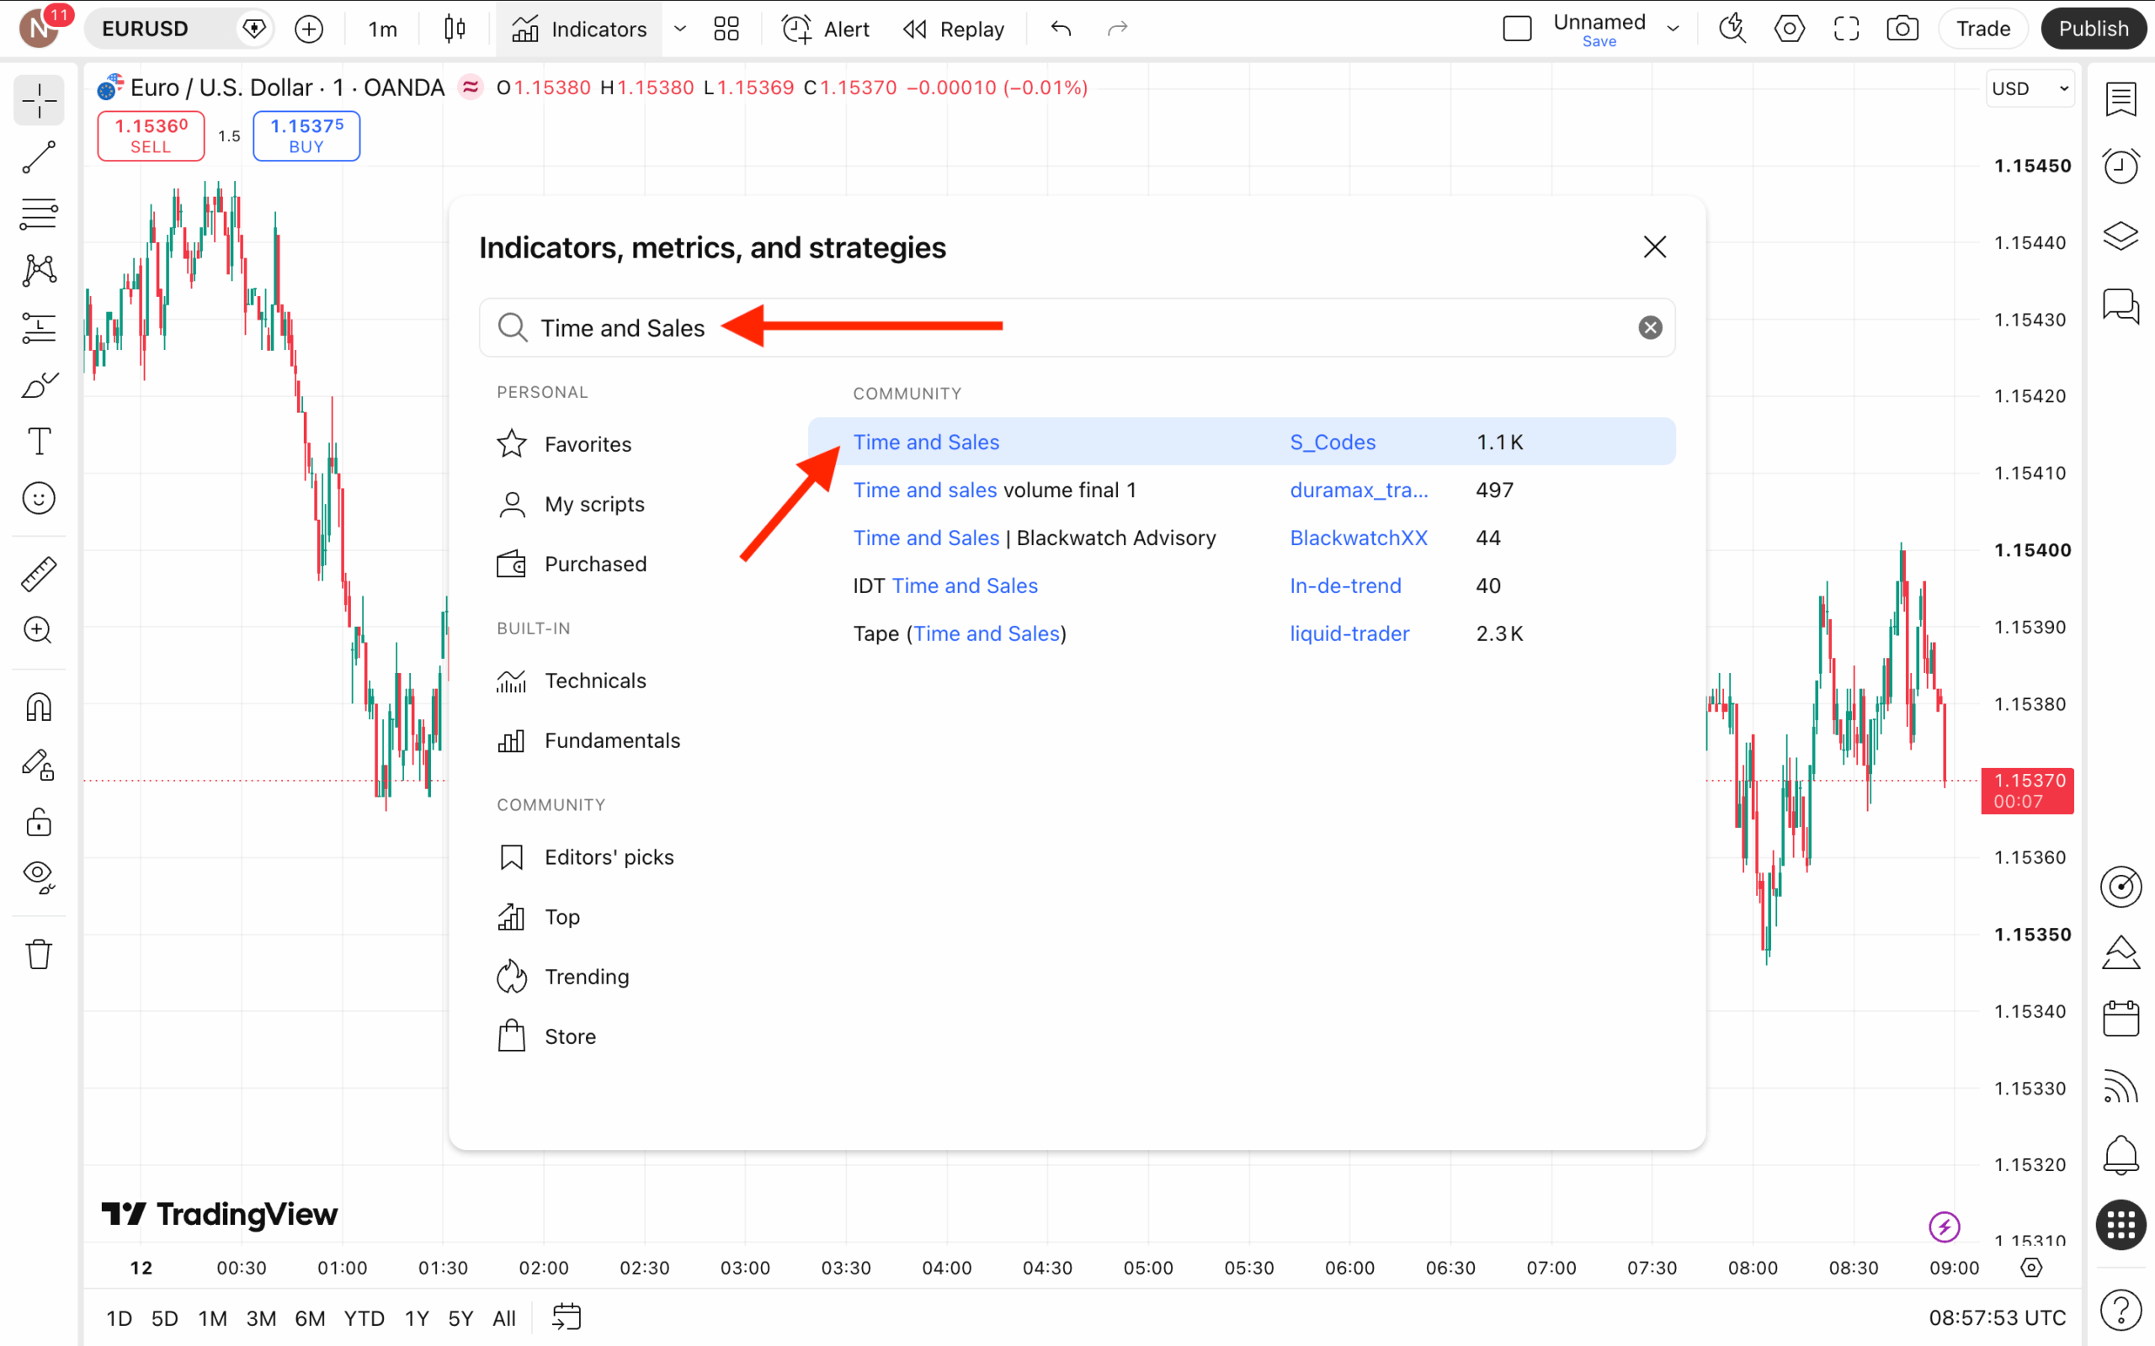Select the Text annotation tool
The width and height of the screenshot is (2155, 1346).
(x=38, y=442)
